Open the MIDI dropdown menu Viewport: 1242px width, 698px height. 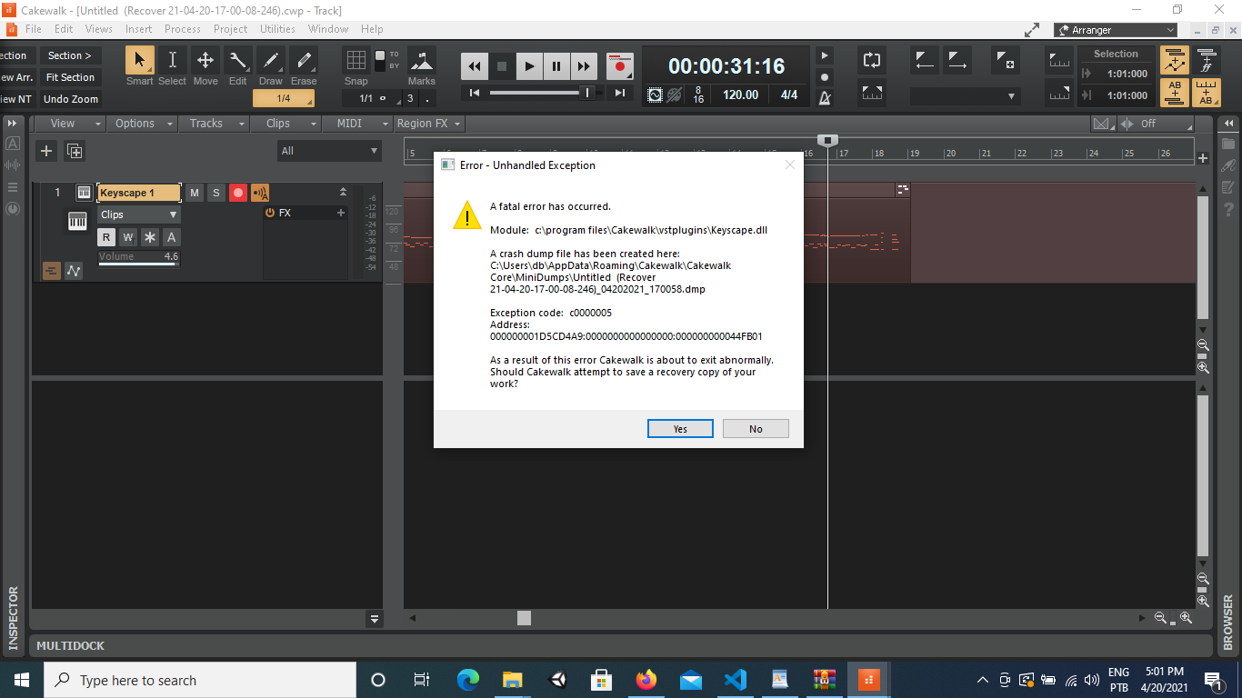click(356, 124)
